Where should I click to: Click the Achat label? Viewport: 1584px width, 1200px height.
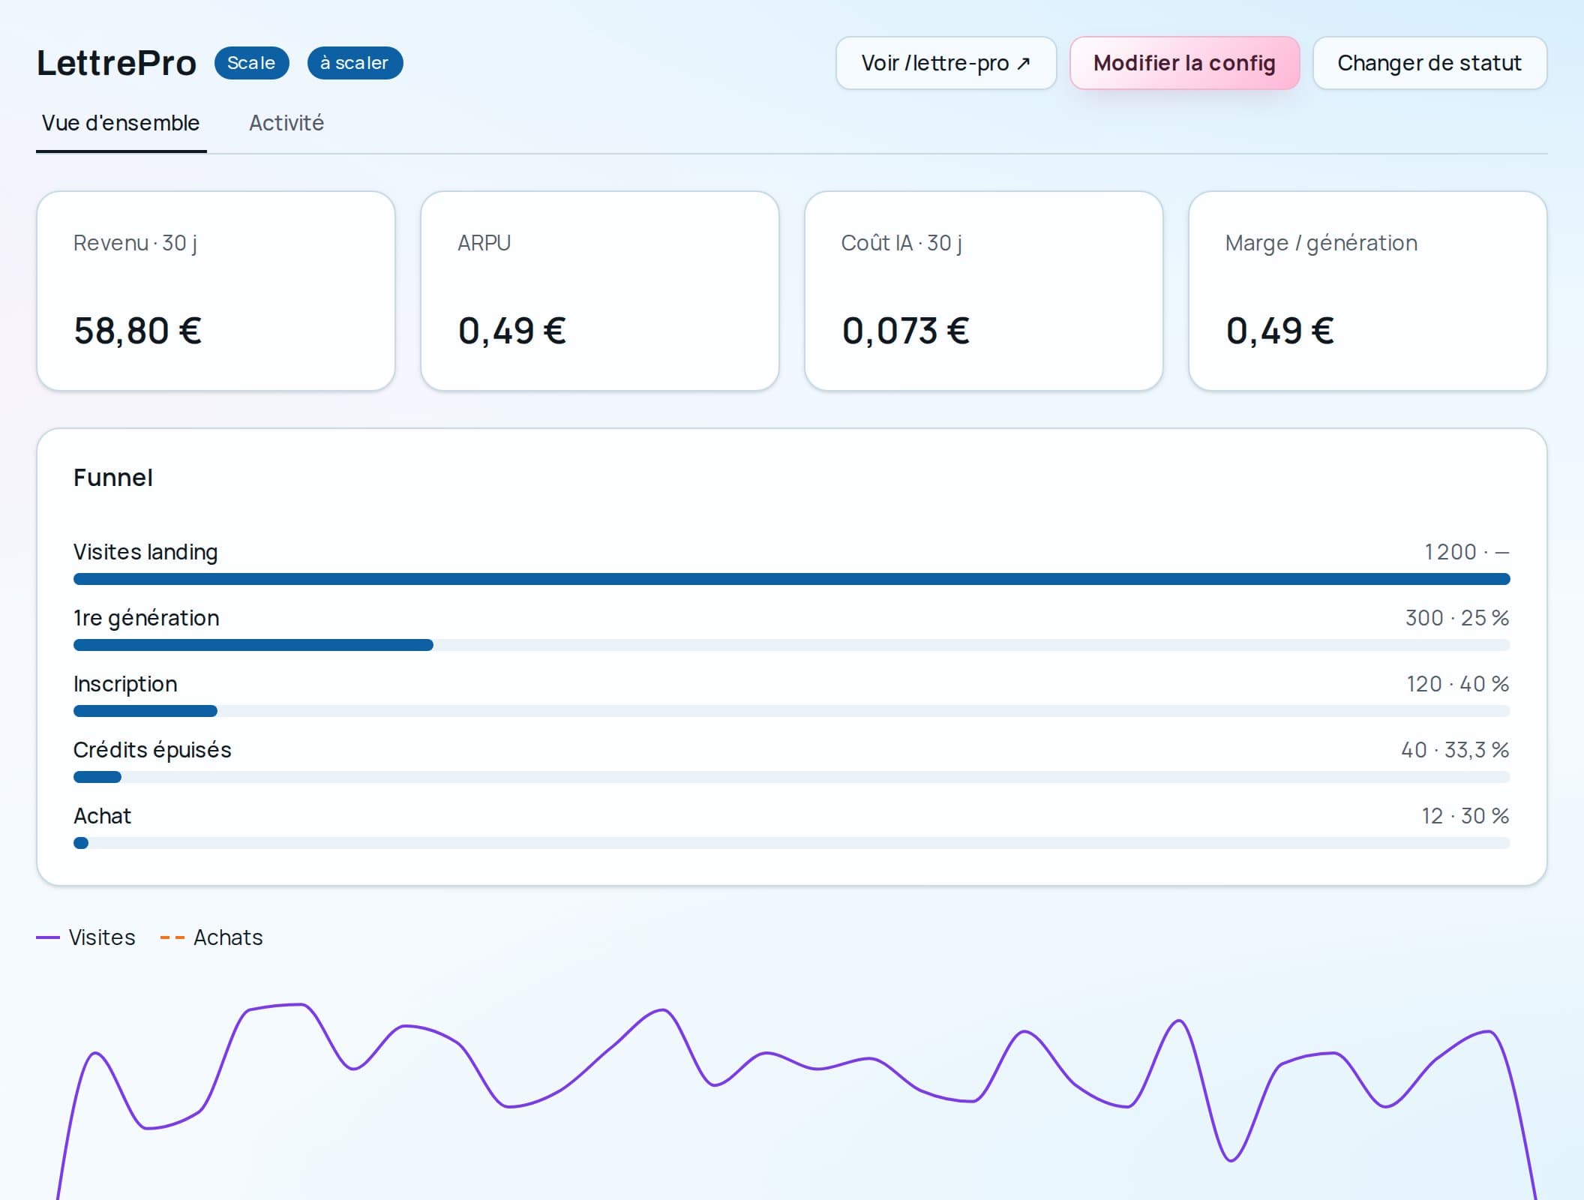102,816
